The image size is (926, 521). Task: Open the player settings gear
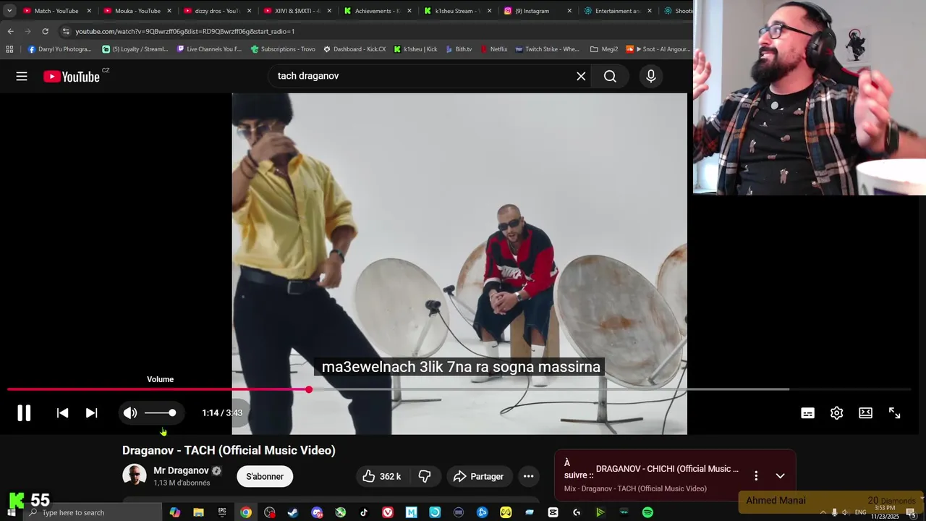(x=837, y=413)
